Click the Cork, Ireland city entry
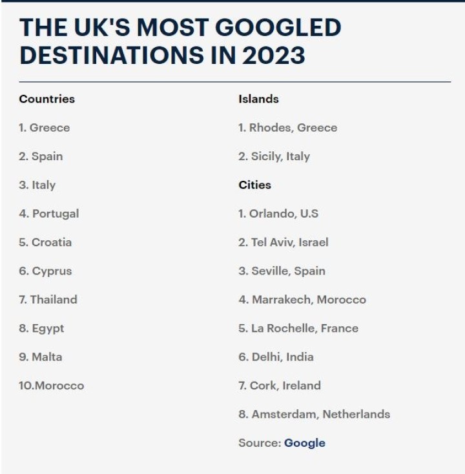The height and width of the screenshot is (474, 465). 279,386
